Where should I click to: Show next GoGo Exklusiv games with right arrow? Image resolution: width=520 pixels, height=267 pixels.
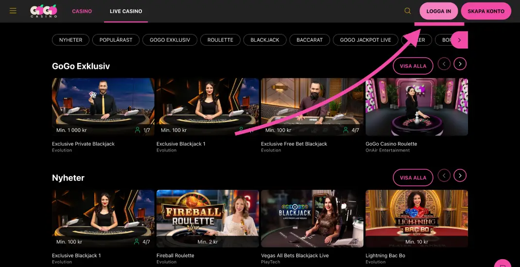coord(460,64)
